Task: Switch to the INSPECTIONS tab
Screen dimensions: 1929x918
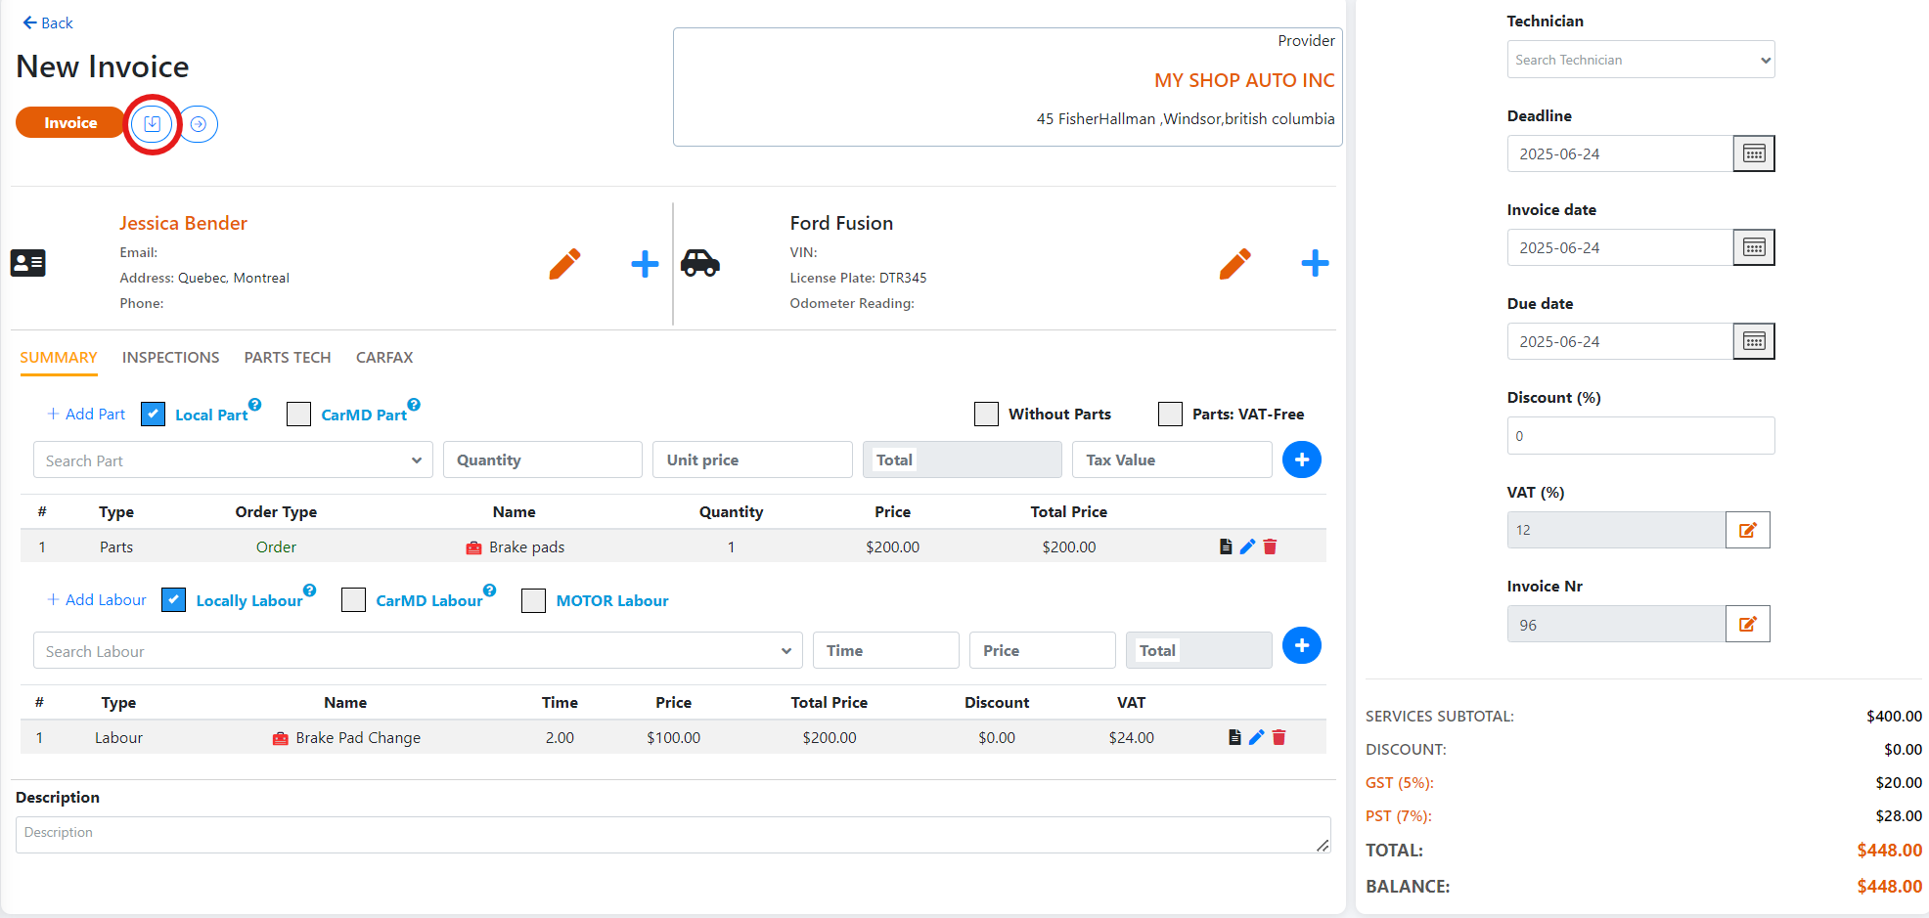Action: 170,358
